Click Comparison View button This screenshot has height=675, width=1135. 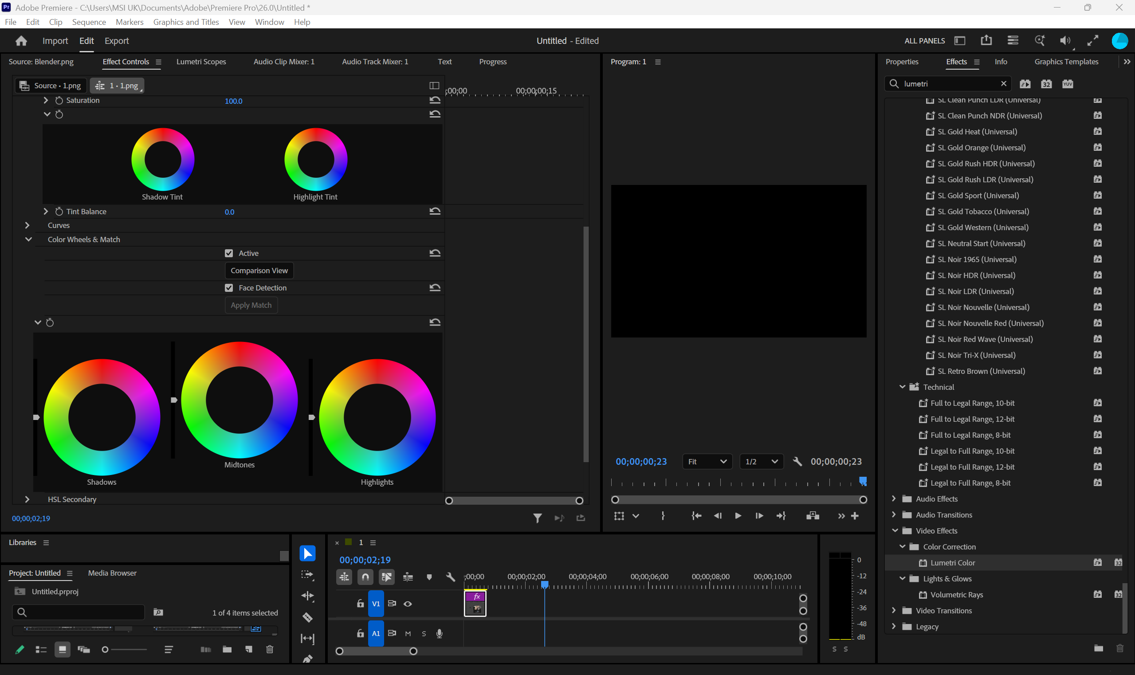(x=259, y=271)
